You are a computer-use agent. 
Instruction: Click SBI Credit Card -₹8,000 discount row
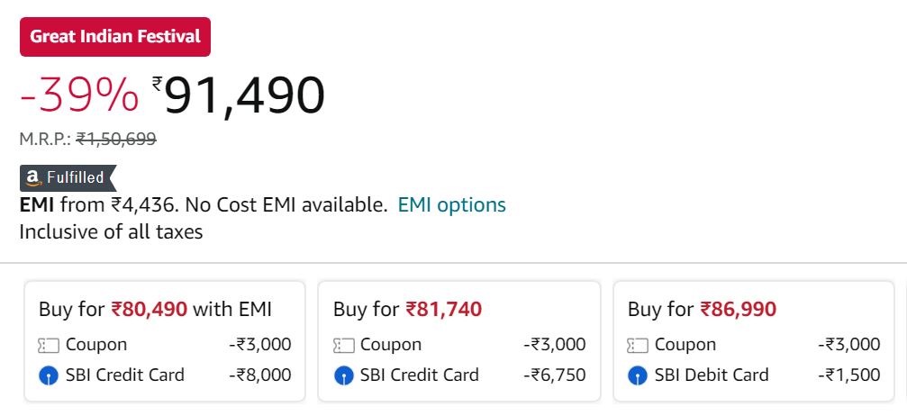tap(165, 375)
